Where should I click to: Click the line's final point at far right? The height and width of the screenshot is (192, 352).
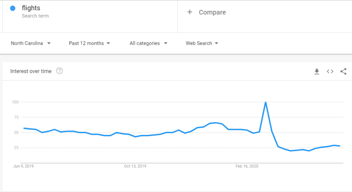click(x=340, y=146)
